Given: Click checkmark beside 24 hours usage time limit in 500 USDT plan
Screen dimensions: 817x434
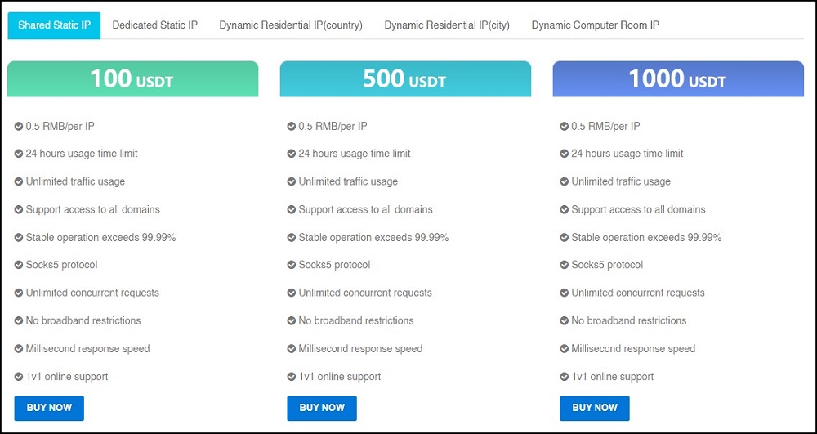Looking at the screenshot, I should (x=292, y=154).
